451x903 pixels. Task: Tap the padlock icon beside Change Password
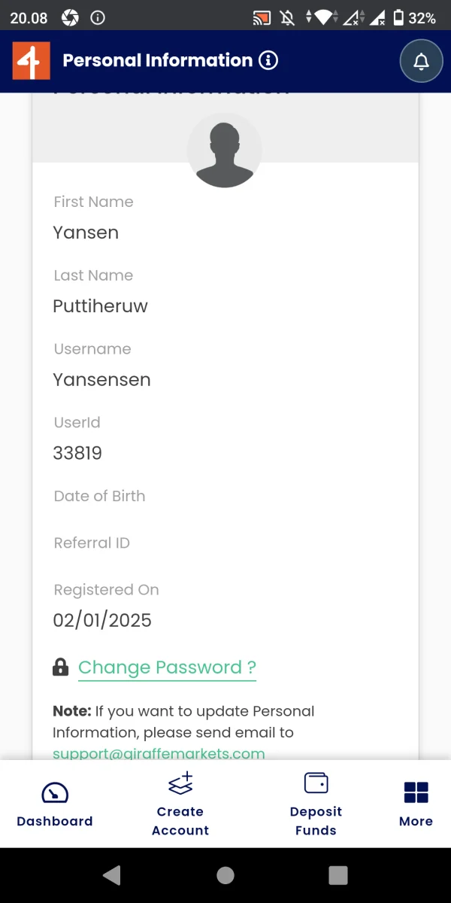coord(61,667)
